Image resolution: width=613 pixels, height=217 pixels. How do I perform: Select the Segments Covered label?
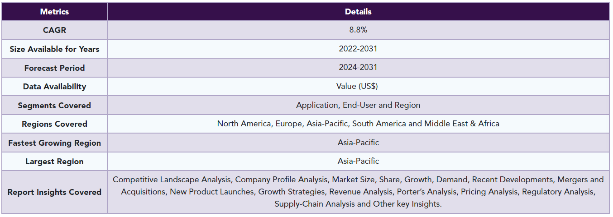[x=54, y=106]
